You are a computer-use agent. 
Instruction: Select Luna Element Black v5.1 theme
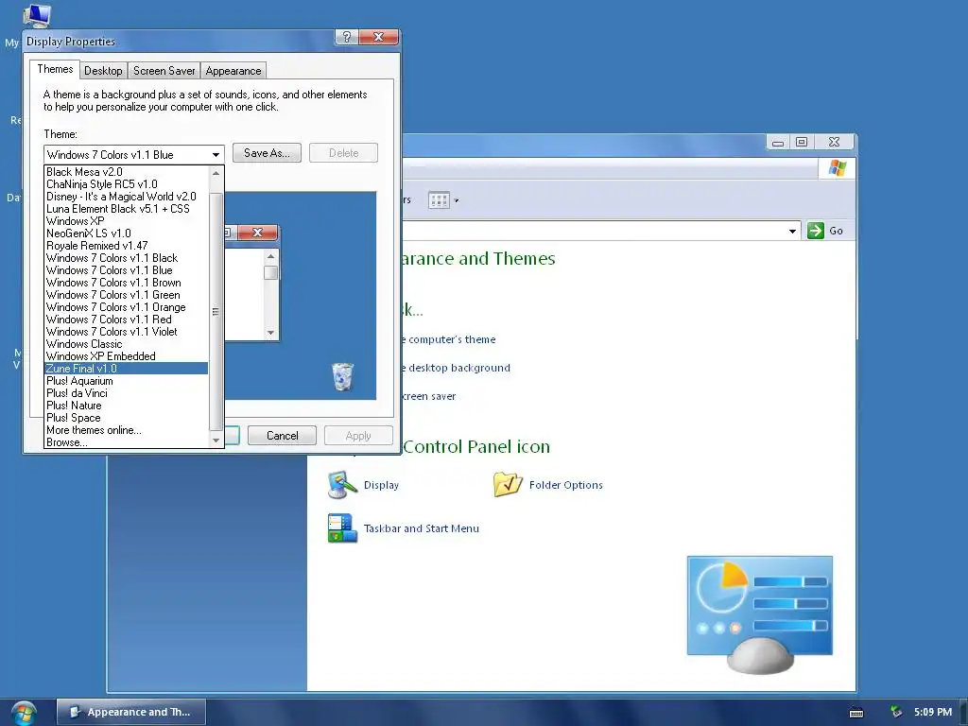point(127,209)
